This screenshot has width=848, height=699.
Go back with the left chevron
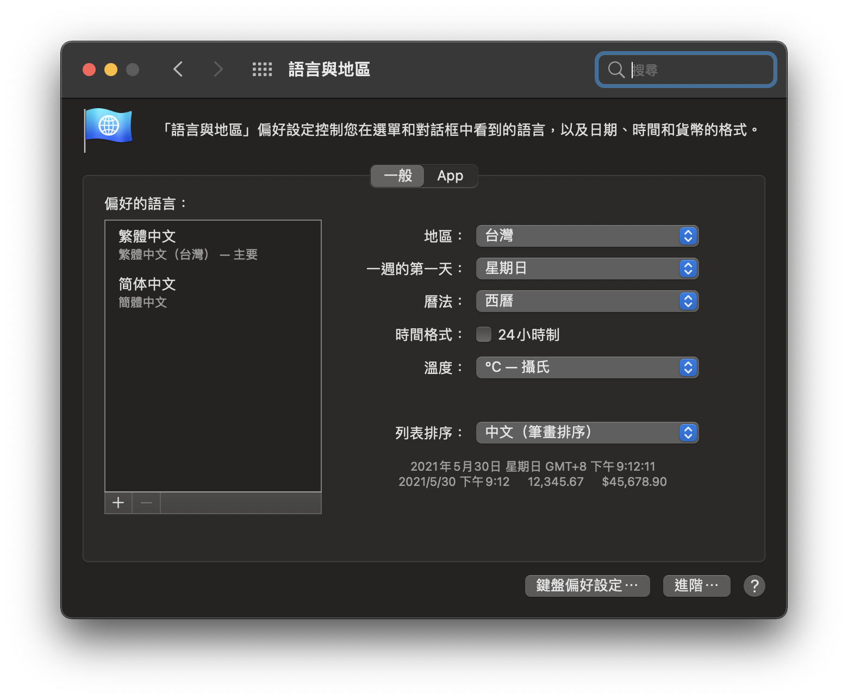(x=178, y=70)
